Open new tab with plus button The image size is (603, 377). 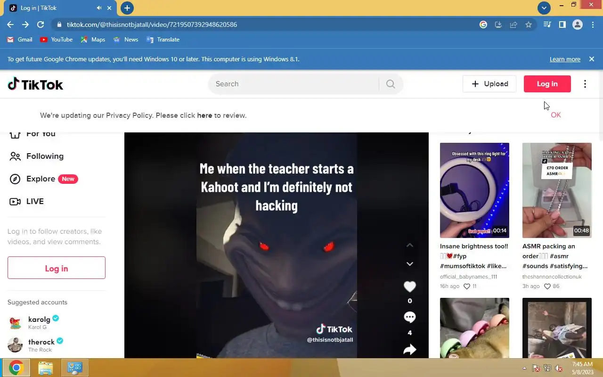tap(127, 8)
